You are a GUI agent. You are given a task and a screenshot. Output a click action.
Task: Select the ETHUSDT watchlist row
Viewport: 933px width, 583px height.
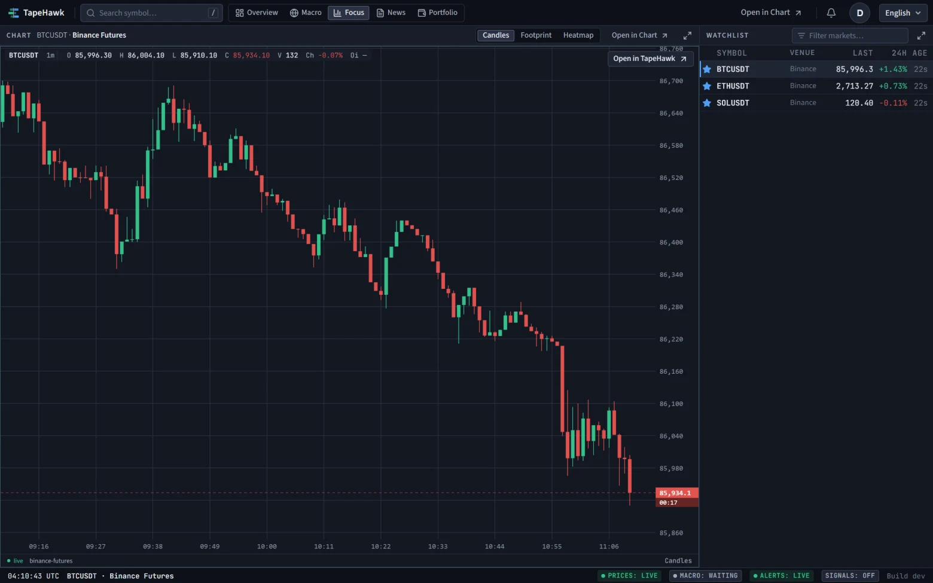tap(816, 86)
